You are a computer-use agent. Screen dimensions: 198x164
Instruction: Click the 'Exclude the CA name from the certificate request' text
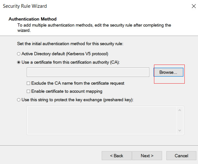(x=78, y=83)
